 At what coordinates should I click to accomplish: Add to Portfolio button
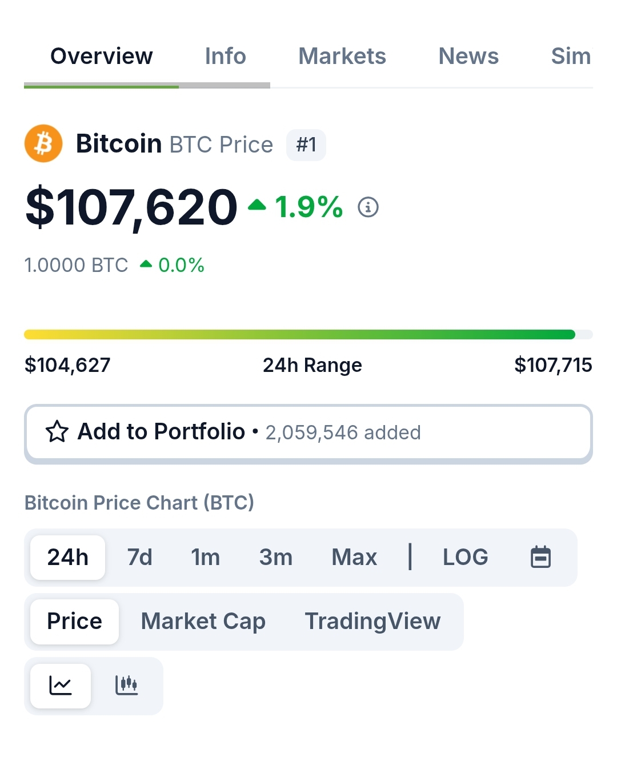(308, 432)
